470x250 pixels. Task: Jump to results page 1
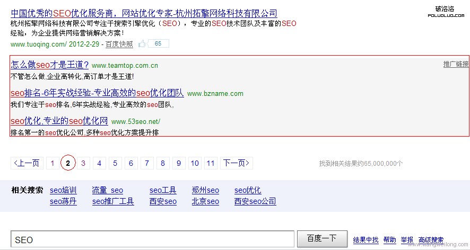[52, 163]
